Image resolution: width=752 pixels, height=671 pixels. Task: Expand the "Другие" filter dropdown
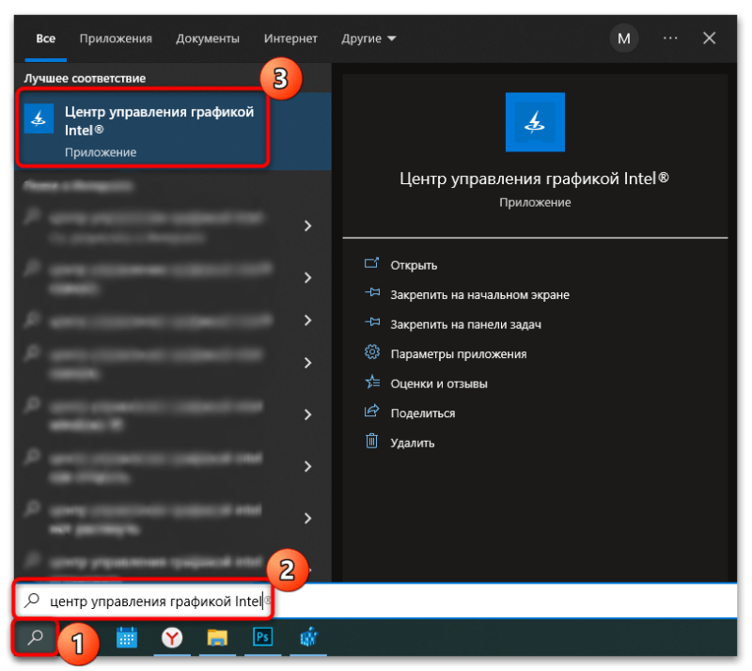[x=368, y=39]
